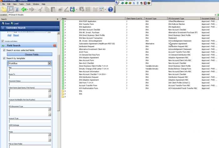Viewport: 219px width, 148px height.
Task: Sort by IFS-Document Type column header
Action: (184, 18)
